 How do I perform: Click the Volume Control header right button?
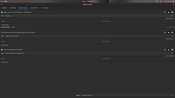click(x=173, y=5)
